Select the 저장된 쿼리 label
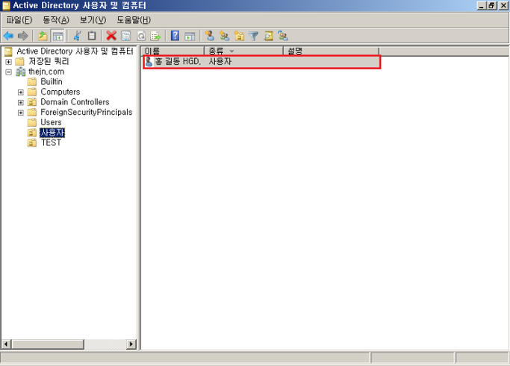The image size is (510, 366). (x=49, y=61)
